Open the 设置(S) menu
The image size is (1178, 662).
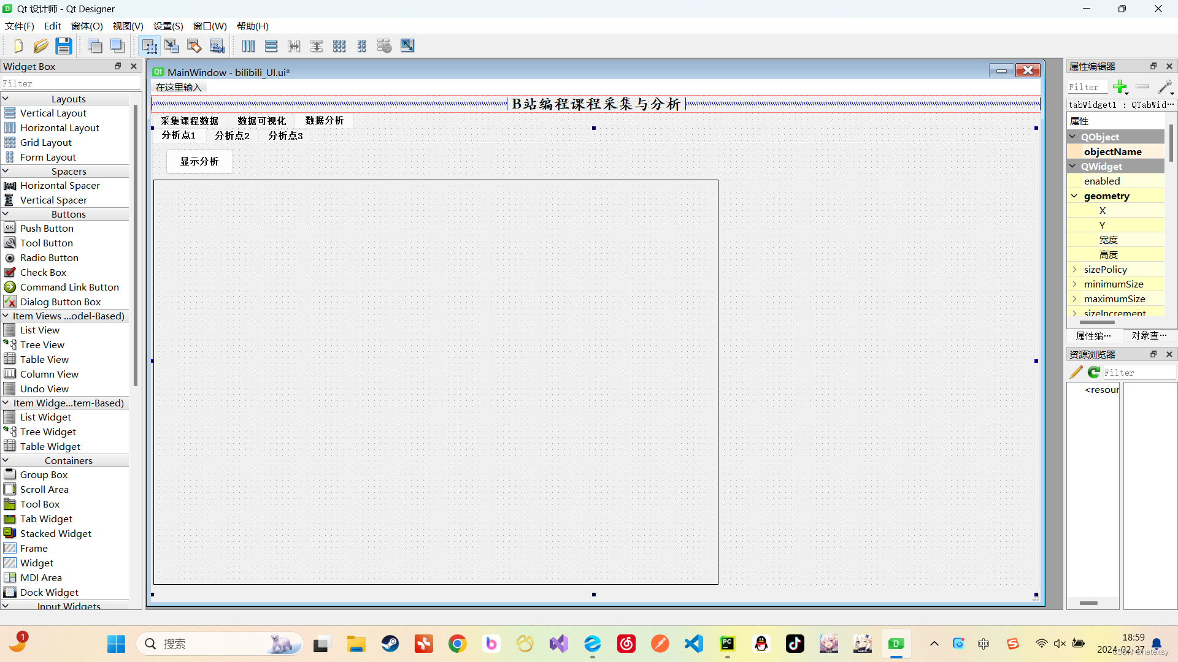coord(168,26)
